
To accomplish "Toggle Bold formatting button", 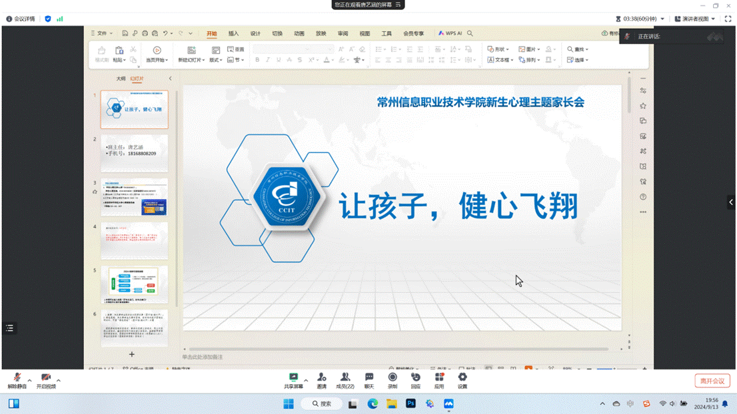I will 257,60.
